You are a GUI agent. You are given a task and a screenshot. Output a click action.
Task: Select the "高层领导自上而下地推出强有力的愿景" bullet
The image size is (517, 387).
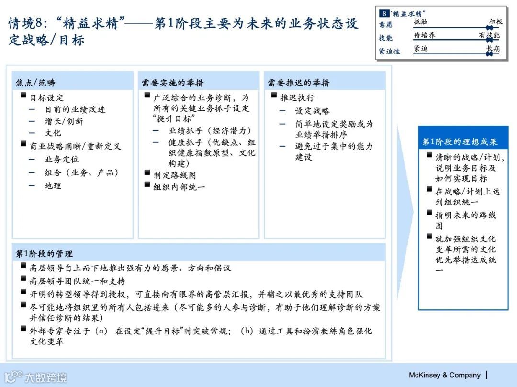[x=130, y=268]
